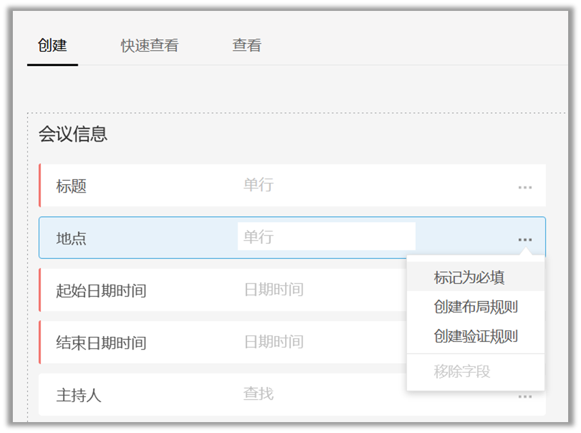Select the 主持人 field label

(x=78, y=395)
